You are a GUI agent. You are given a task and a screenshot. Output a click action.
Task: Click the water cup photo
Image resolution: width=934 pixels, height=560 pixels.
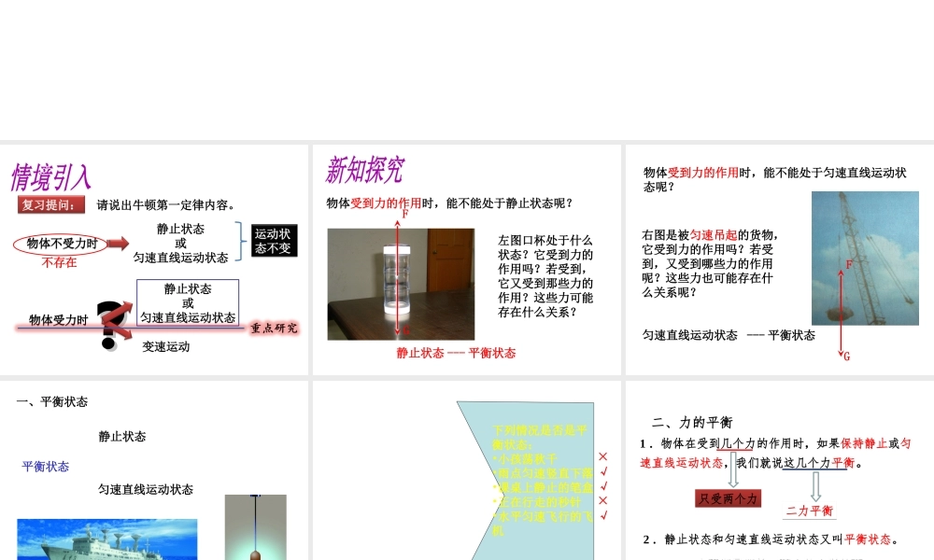coord(401,284)
